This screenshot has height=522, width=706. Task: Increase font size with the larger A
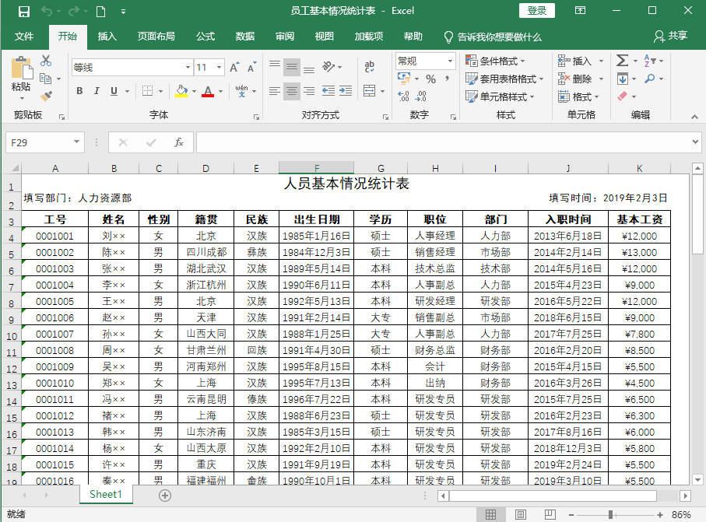234,67
